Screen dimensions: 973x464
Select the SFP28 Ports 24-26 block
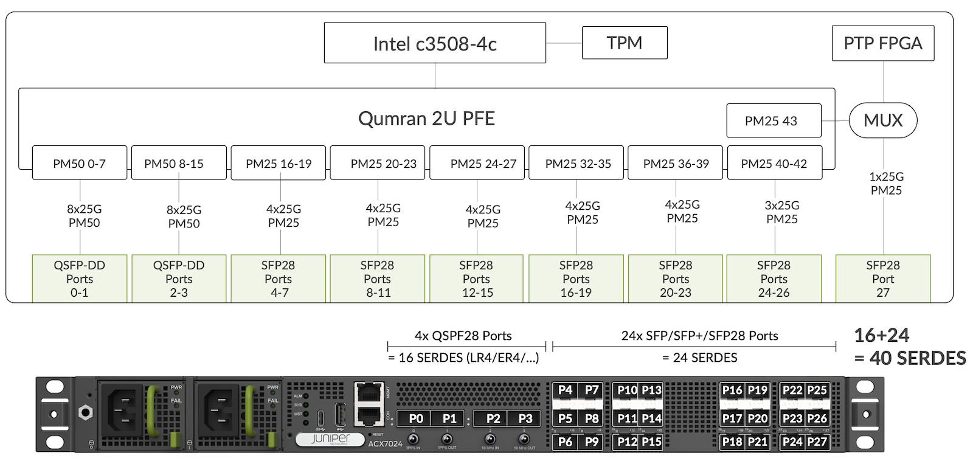pos(774,279)
